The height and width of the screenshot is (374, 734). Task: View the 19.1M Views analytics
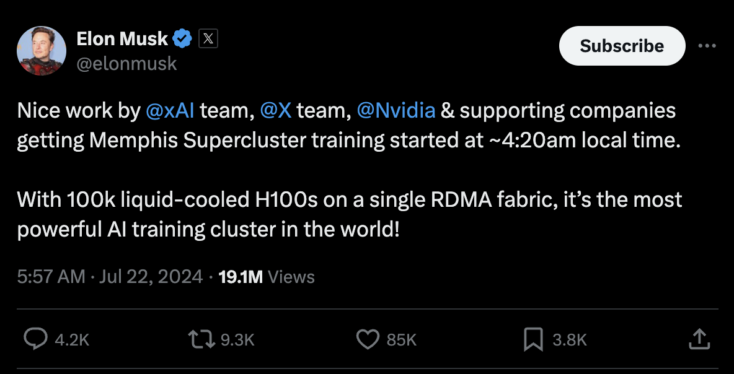267,277
